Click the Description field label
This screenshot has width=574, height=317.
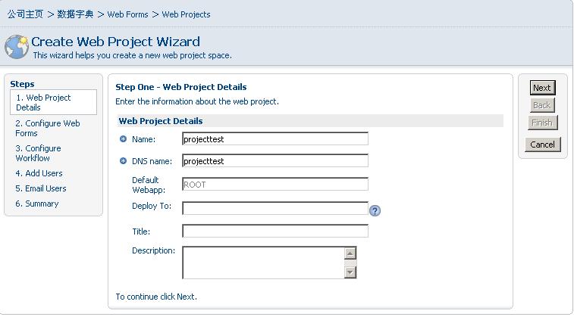pyautogui.click(x=153, y=250)
